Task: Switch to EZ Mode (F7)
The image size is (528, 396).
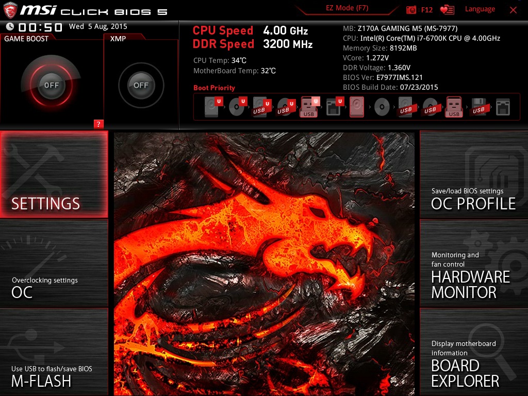Action: 347,8
